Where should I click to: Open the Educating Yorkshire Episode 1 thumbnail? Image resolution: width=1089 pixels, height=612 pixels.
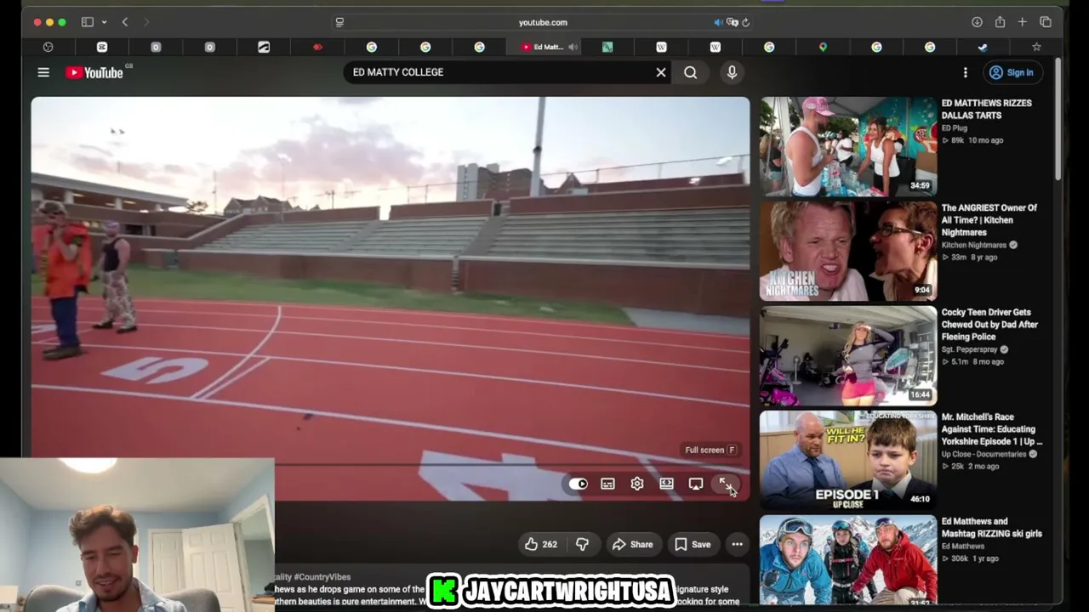point(848,460)
